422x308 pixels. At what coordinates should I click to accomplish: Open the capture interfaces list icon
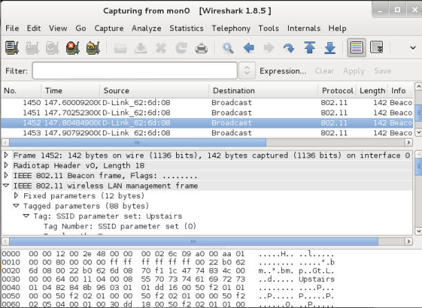(12, 48)
